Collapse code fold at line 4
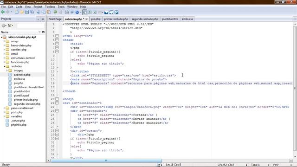The width and height of the screenshot is (297, 167). point(57,36)
